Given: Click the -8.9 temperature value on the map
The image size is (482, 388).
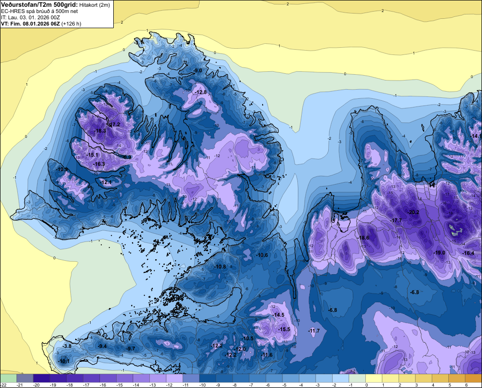Looking at the screenshot, I should click(x=126, y=157).
